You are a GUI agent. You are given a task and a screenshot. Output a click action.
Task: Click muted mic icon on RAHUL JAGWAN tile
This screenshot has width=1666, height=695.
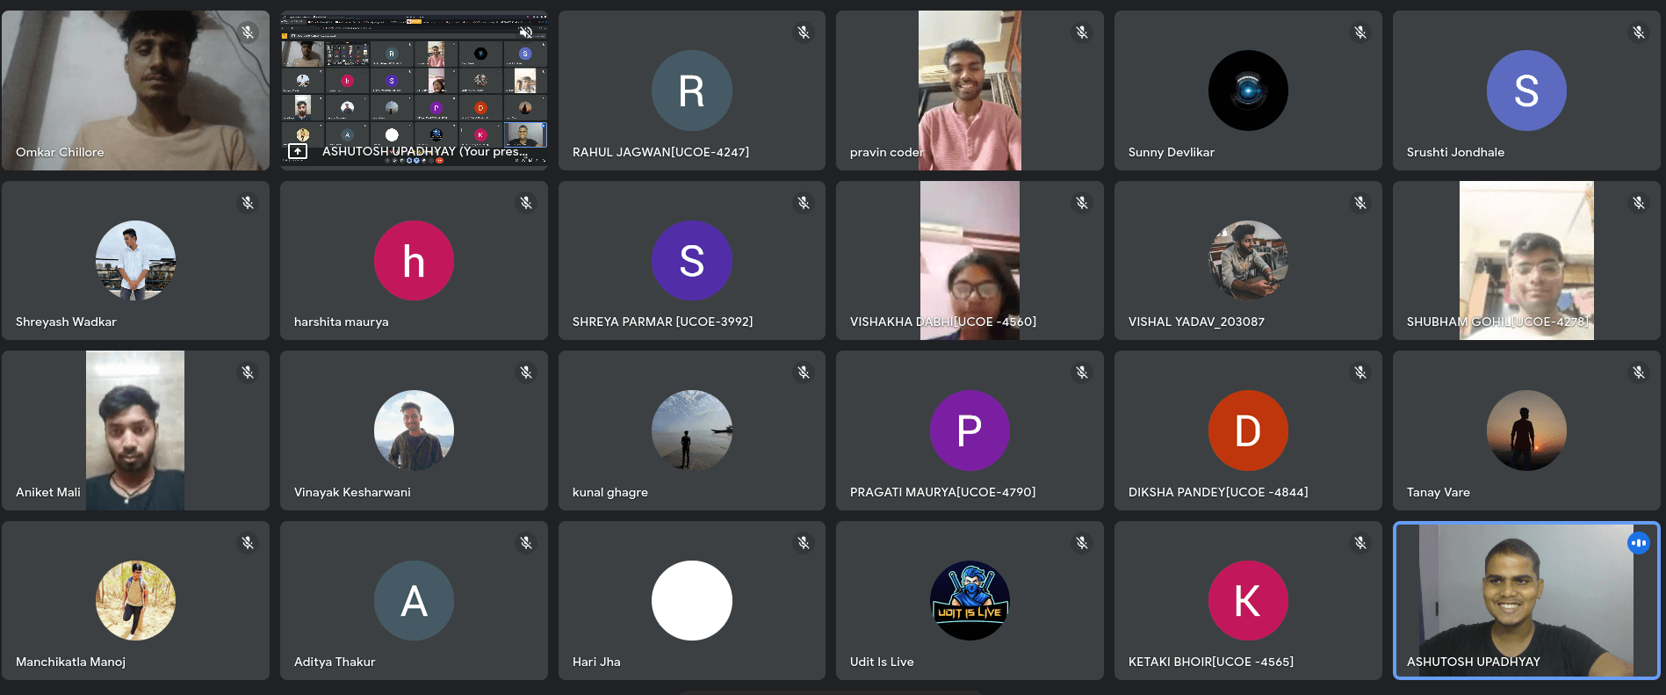(804, 33)
